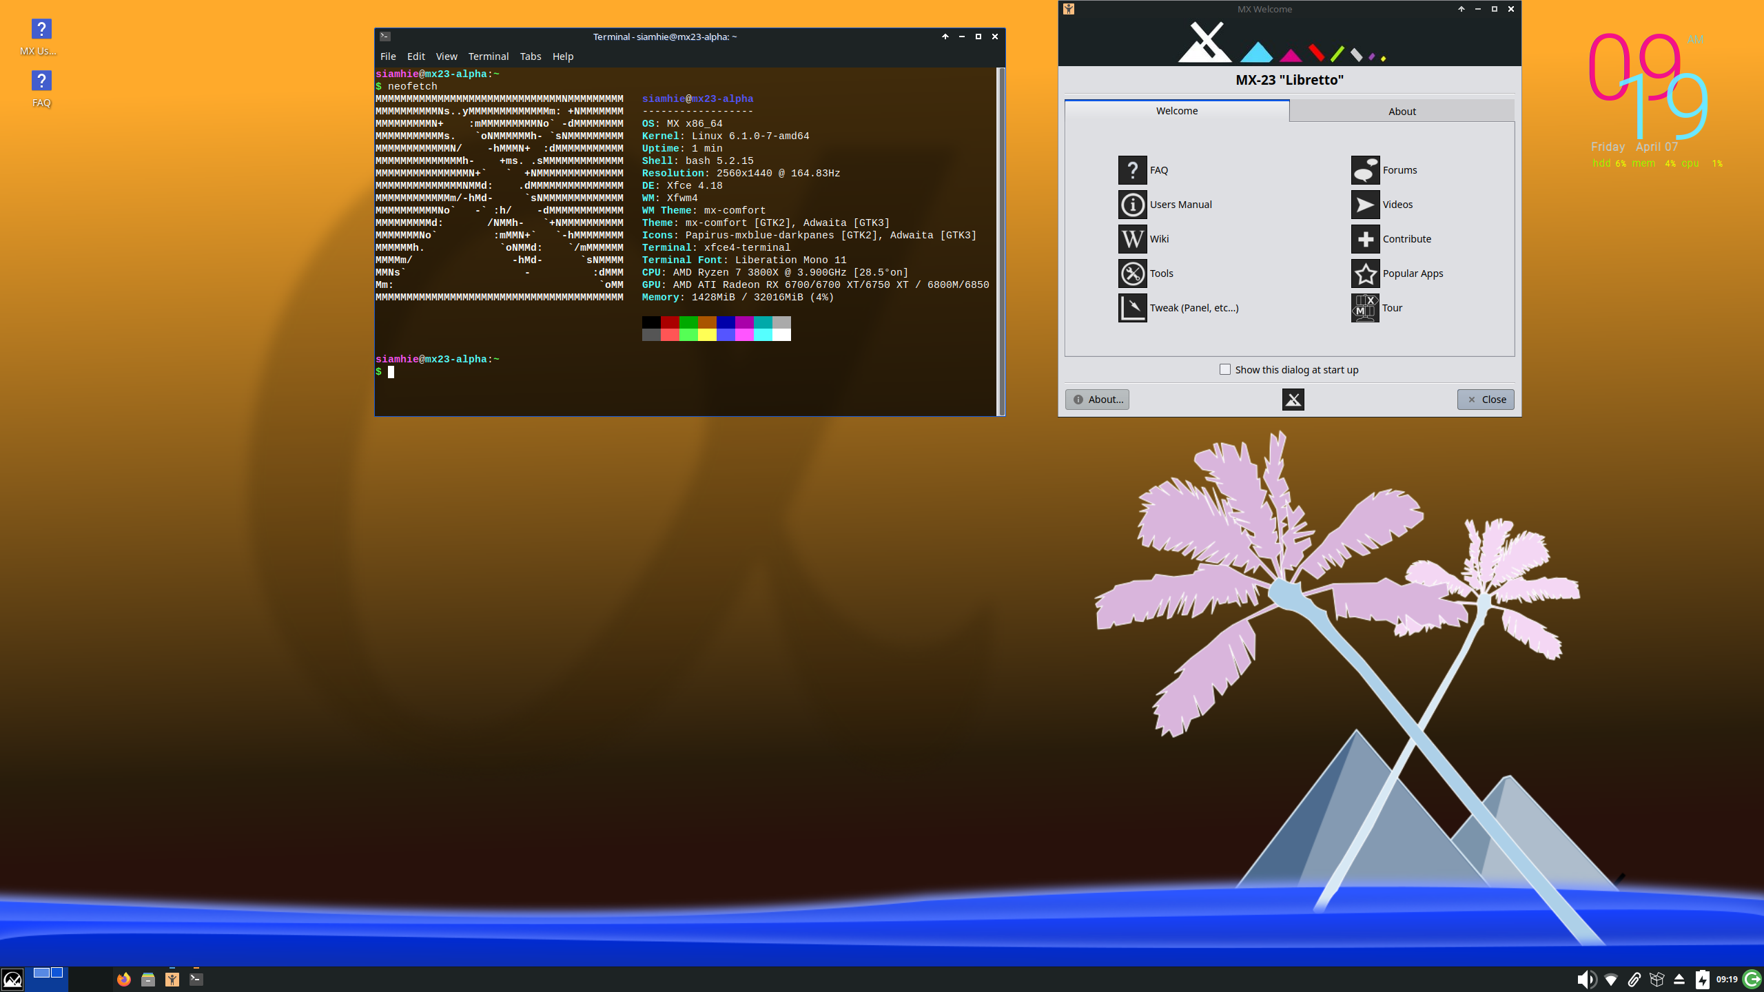Click the 'Shell: bash 5.2.15' line
Viewport: 1764px width, 992px height.
coord(697,161)
